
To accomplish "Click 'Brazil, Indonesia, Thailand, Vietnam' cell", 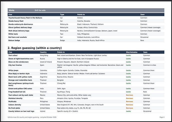I will coord(90,24).
